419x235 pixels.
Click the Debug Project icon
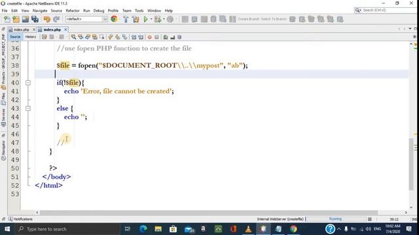158,19
